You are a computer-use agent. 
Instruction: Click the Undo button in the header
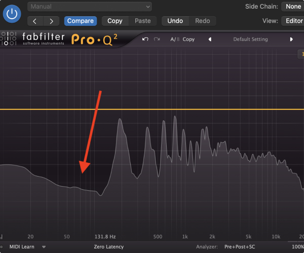[175, 21]
